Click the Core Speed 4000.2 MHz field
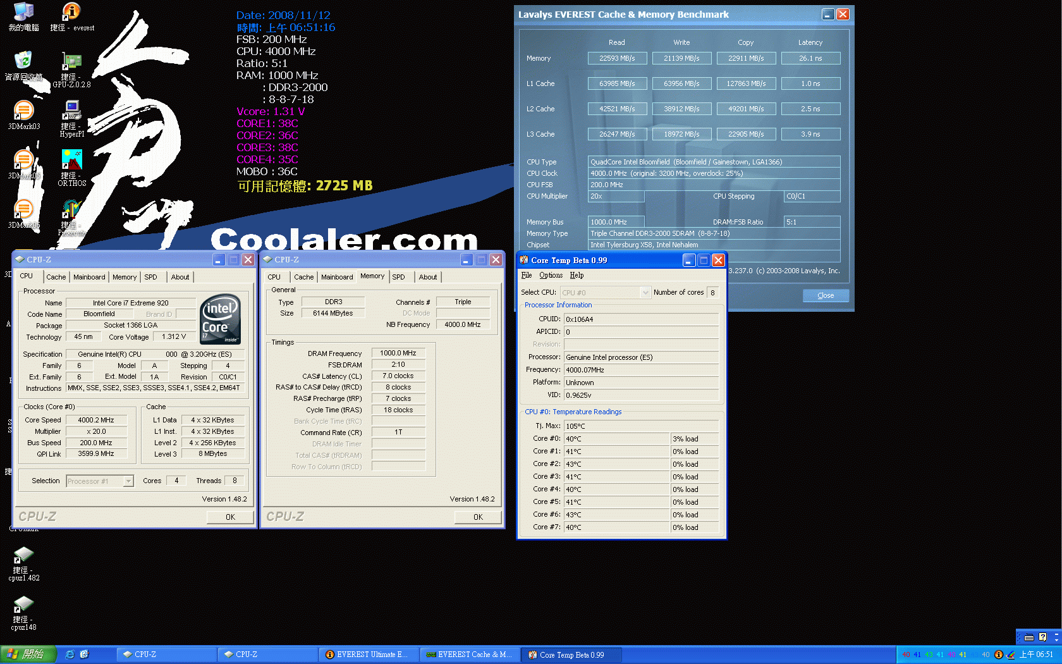Viewport: 1062px width, 664px height. (96, 420)
